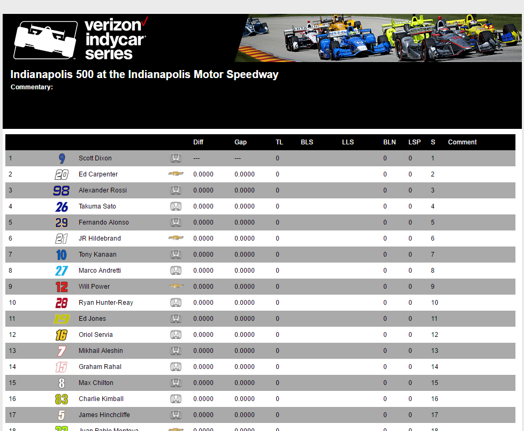The image size is (524, 431).
Task: Select driver name JR Hildebrand
Action: (100, 238)
